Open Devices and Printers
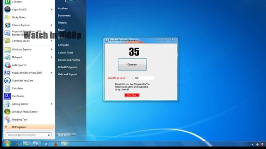This screenshot has width=266, height=149. (x=69, y=60)
